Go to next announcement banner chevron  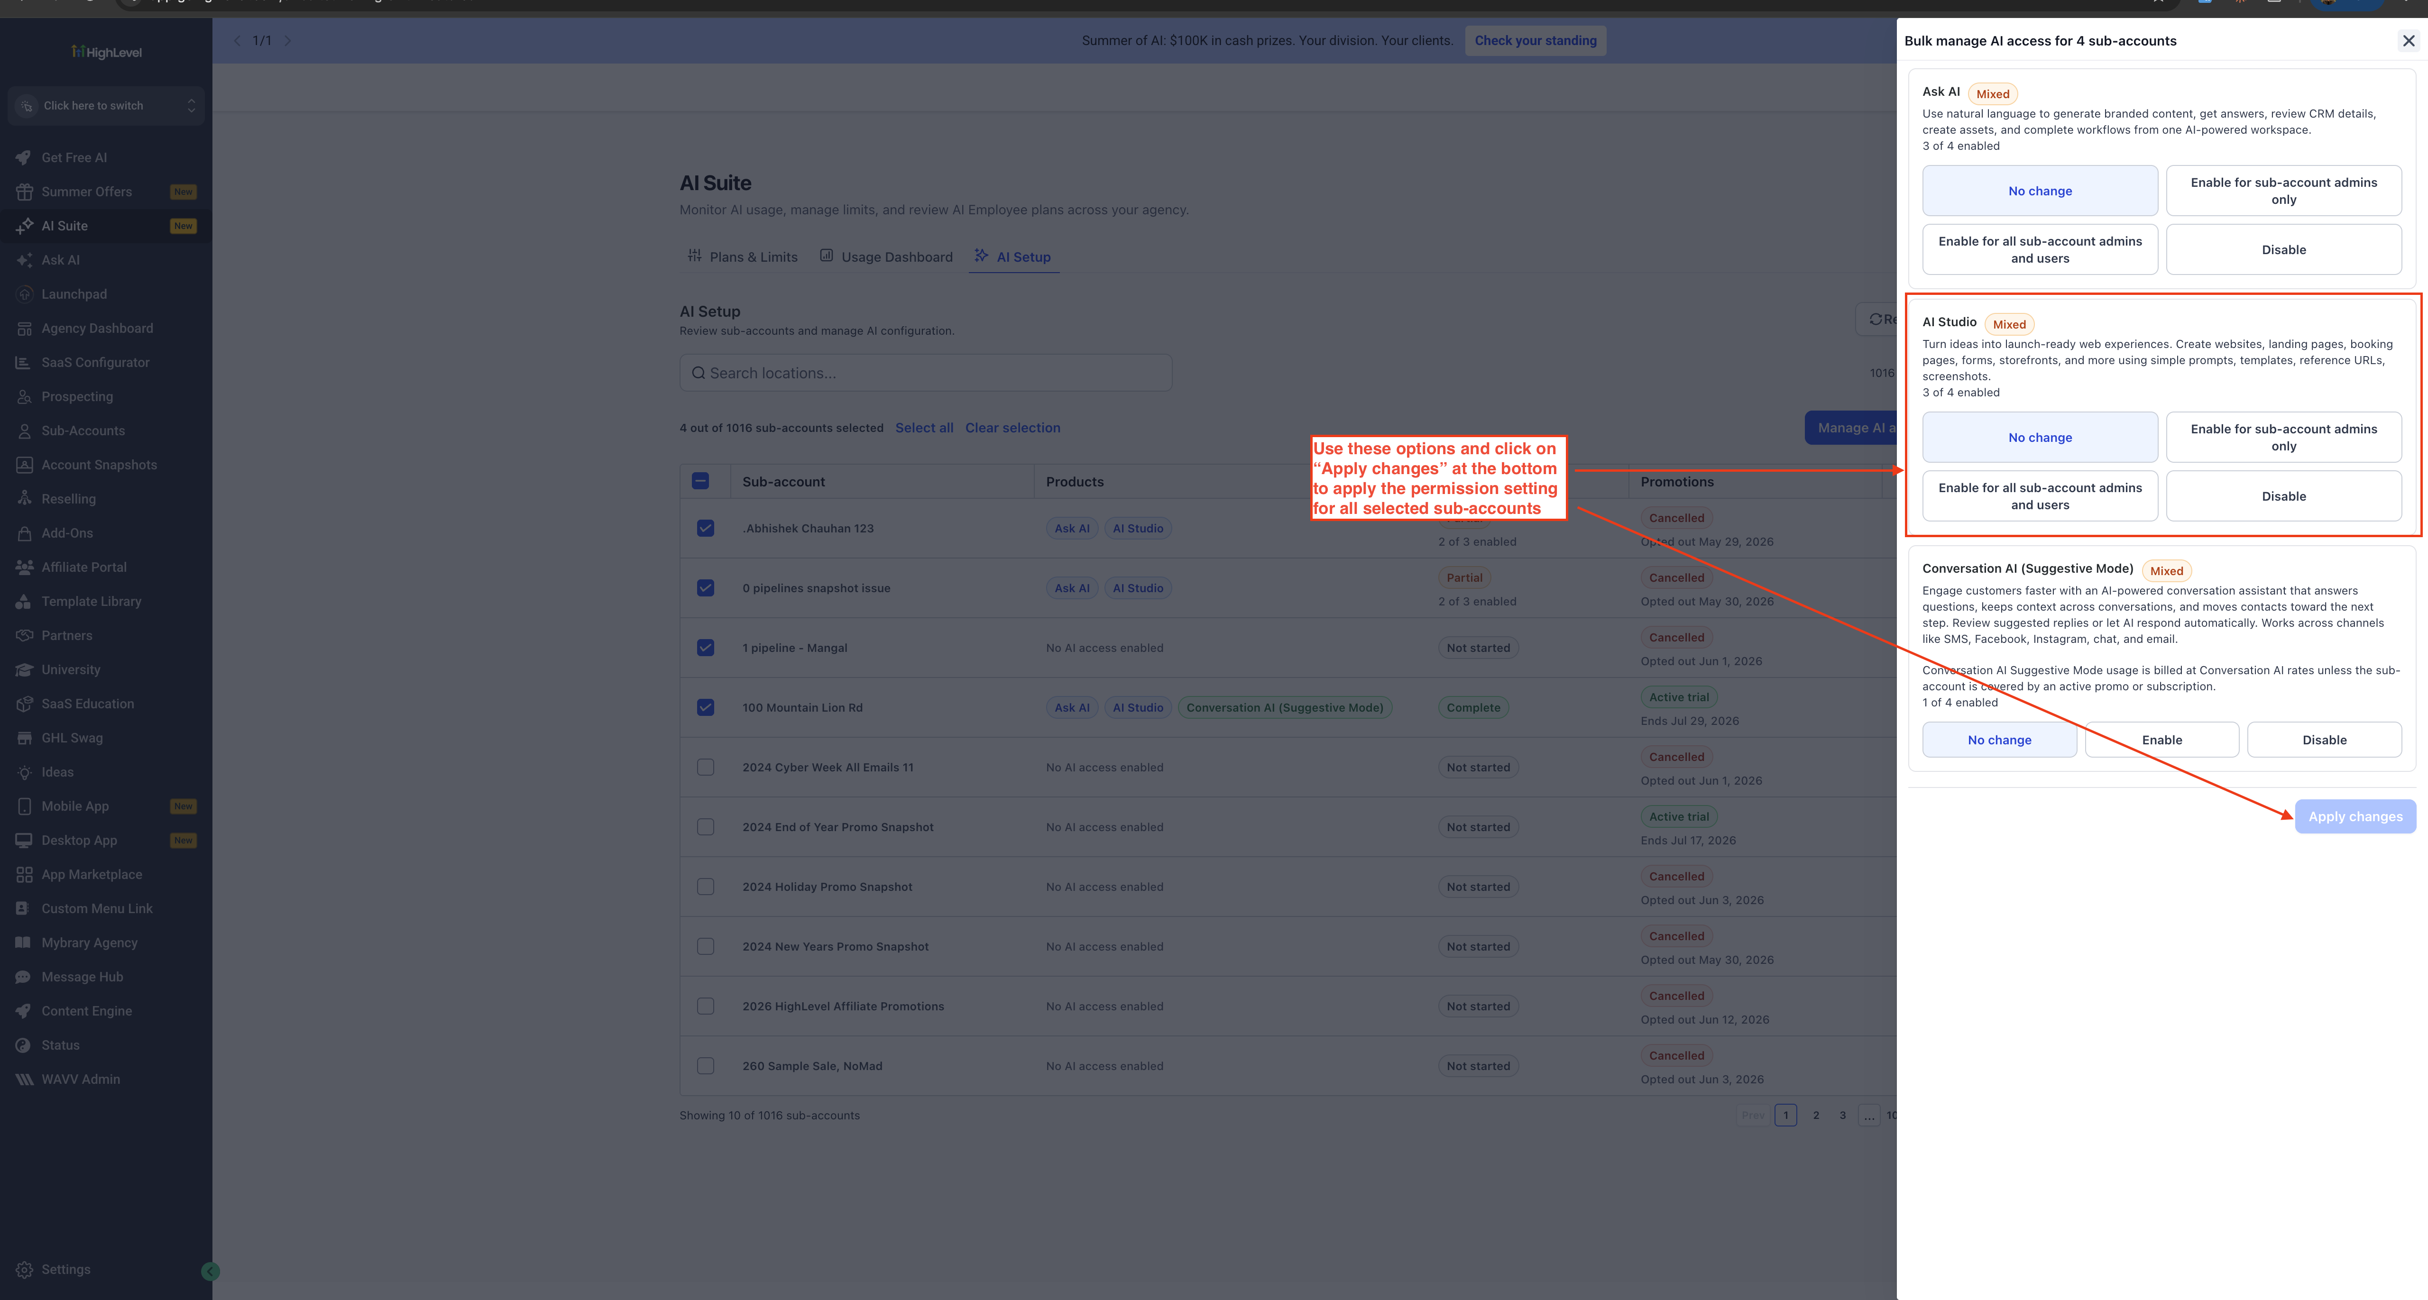point(287,40)
